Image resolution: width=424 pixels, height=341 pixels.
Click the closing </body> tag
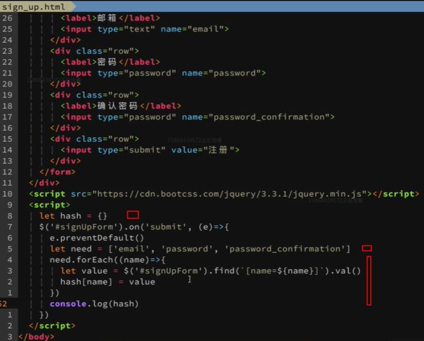[x=37, y=336]
